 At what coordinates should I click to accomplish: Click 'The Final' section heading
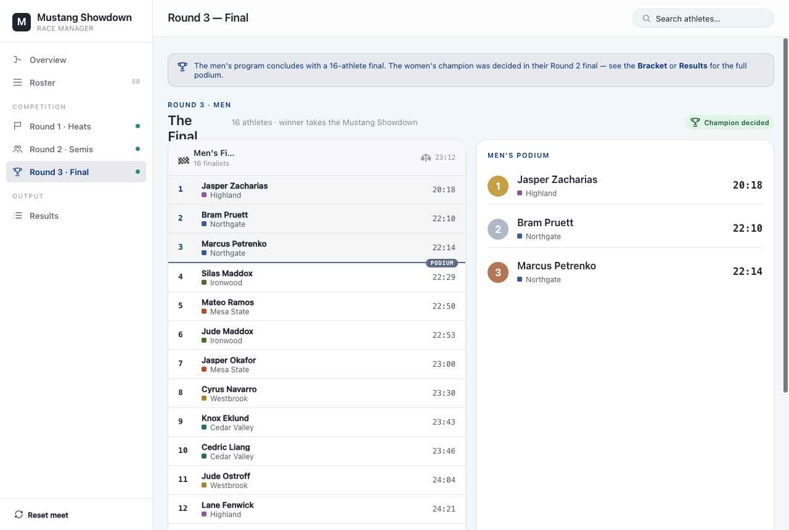[x=182, y=128]
